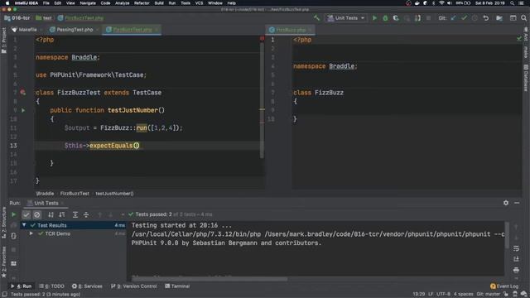530x298 pixels.
Task: Collapse all test results nodes
Action: point(86,214)
